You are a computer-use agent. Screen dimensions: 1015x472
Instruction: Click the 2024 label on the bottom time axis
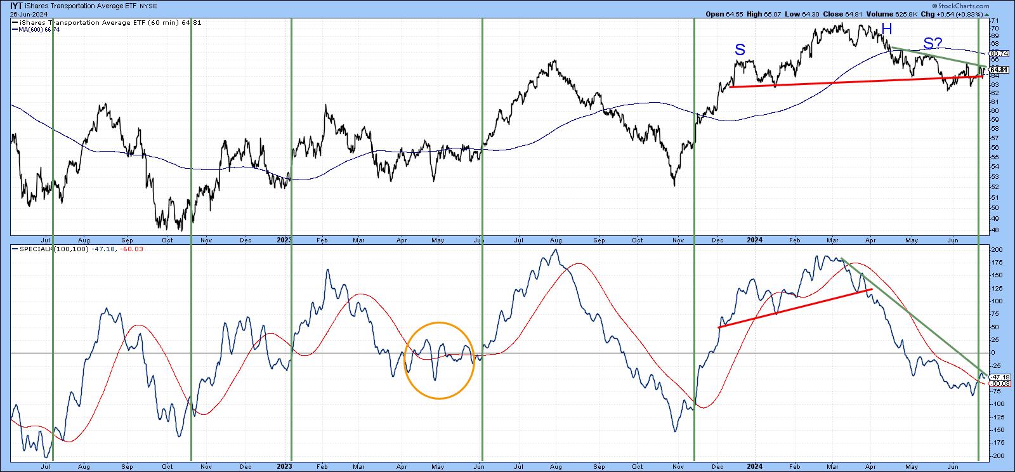(754, 466)
